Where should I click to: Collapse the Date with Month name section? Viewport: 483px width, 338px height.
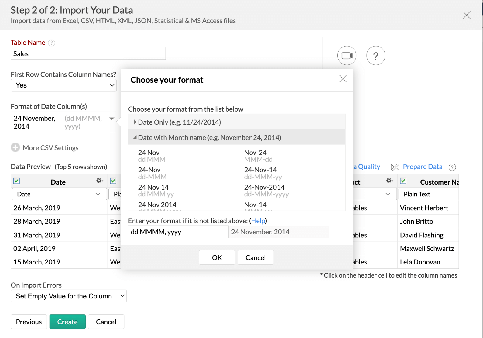click(135, 138)
